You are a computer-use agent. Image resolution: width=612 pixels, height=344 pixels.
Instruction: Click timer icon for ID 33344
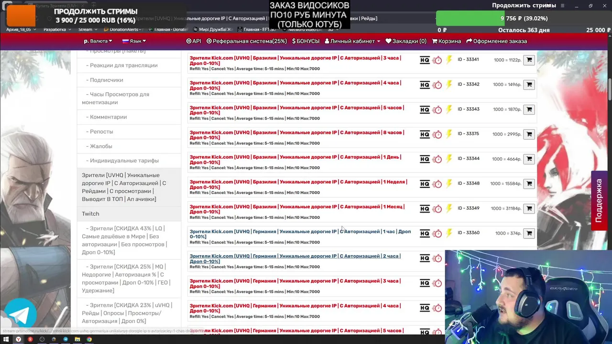pyautogui.click(x=437, y=160)
